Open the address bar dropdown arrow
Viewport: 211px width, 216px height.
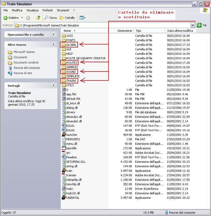point(193,25)
